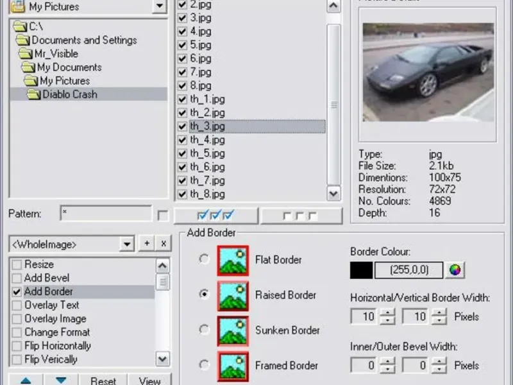Select the Overlay Text action label
This screenshot has width=513, height=385.
click(52, 305)
